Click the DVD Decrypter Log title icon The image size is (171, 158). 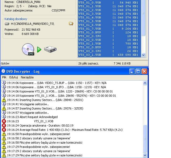(3, 71)
